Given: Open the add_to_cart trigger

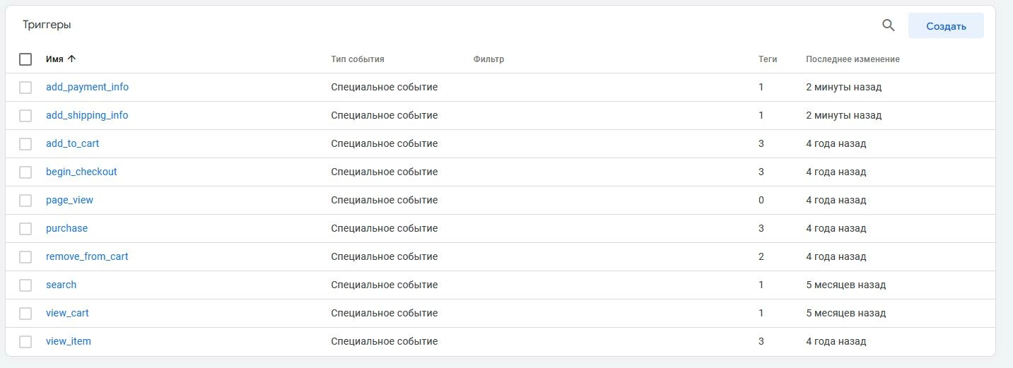Looking at the screenshot, I should click(x=72, y=143).
